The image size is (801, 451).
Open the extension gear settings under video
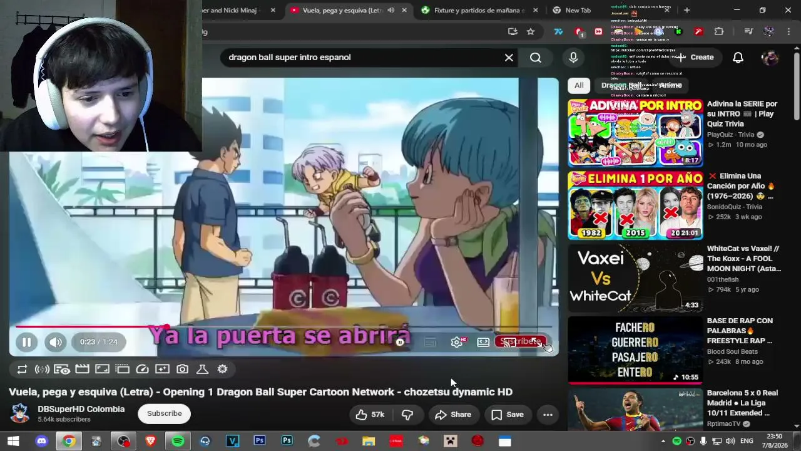coord(222,370)
